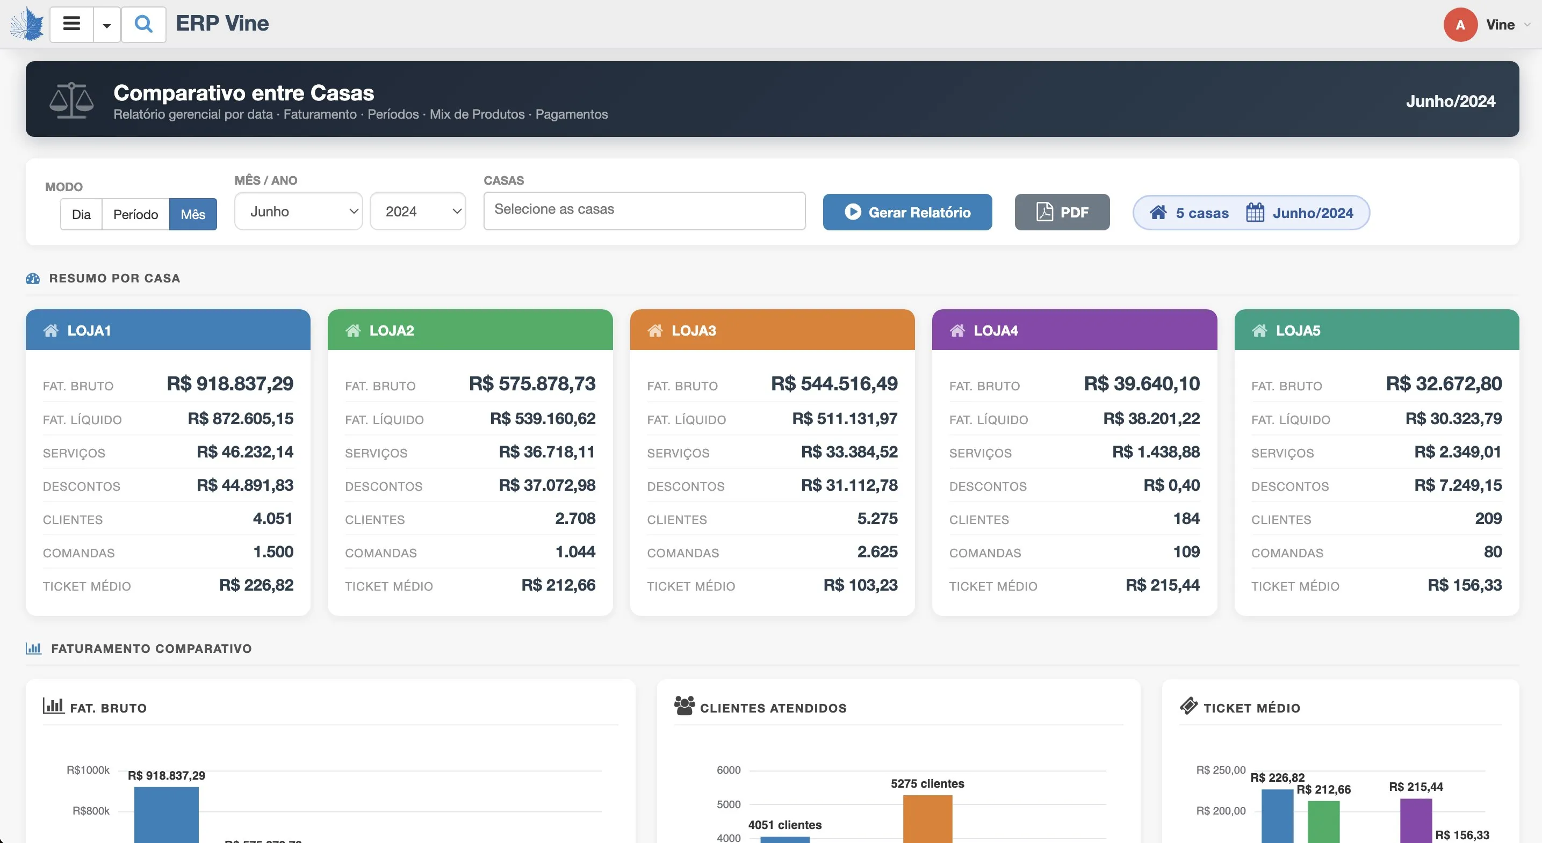Click the LOJA3 orange card header
The image size is (1542, 843).
pyautogui.click(x=772, y=330)
